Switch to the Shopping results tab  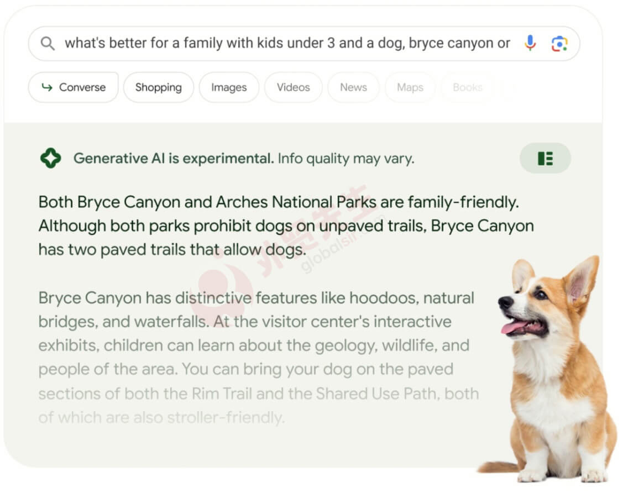coord(158,87)
